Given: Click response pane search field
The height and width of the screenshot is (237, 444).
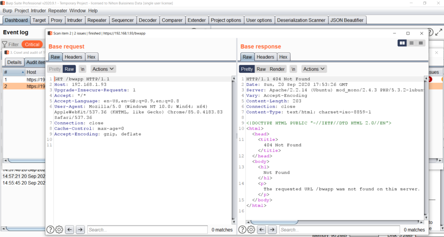Looking at the screenshot, I should click(339, 230).
